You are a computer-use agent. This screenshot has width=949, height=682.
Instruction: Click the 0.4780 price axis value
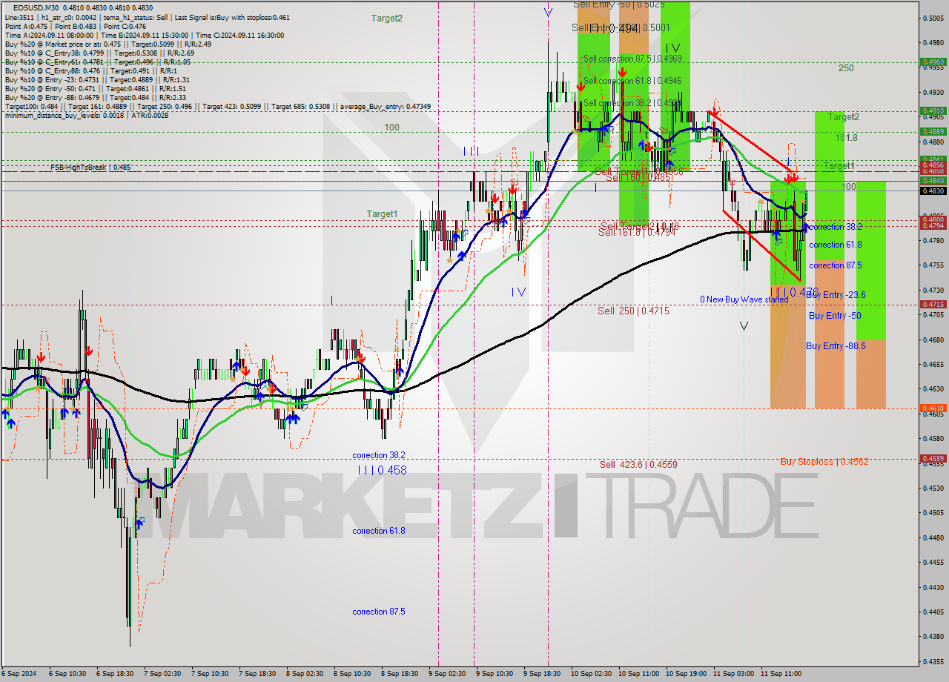click(933, 240)
